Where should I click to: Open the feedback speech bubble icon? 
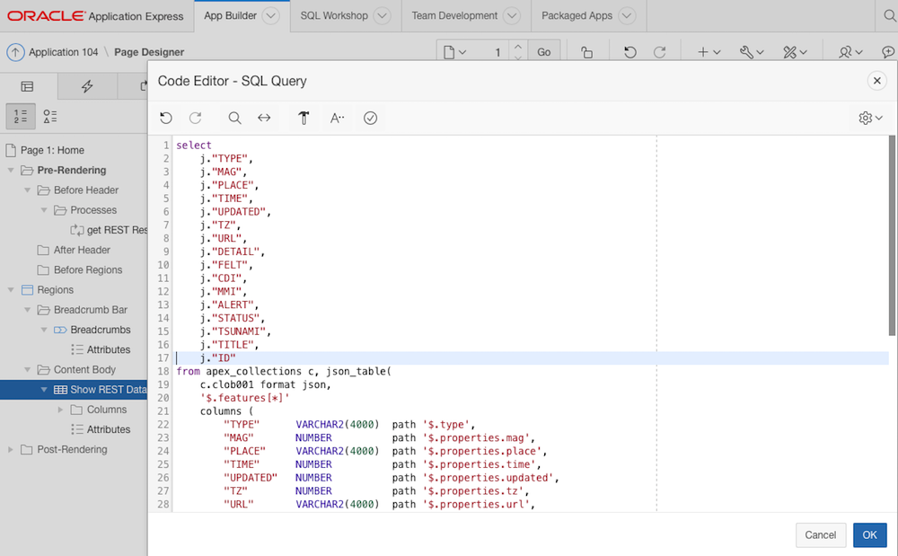887,51
